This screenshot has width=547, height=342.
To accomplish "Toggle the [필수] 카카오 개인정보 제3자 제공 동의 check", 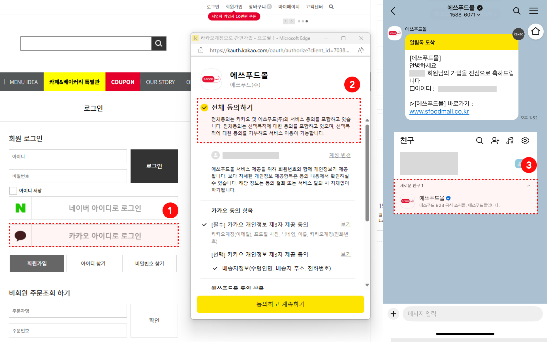I will click(x=204, y=225).
